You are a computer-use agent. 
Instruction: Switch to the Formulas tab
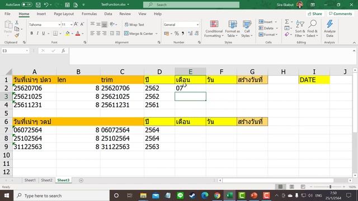point(89,14)
